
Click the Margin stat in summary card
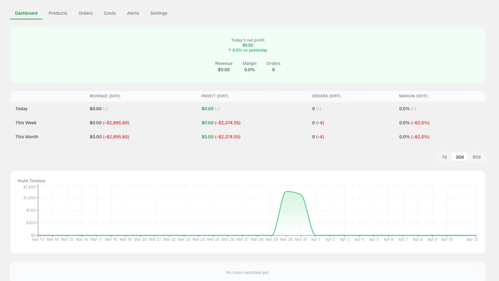tap(249, 67)
